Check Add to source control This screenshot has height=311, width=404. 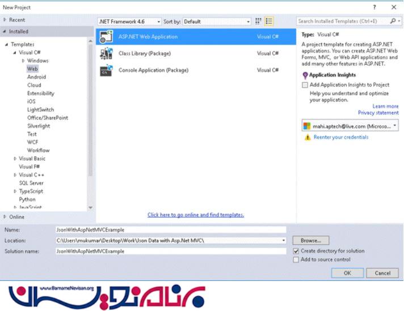(296, 259)
